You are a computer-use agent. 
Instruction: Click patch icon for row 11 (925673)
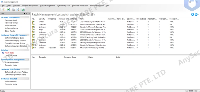click(x=33, y=48)
